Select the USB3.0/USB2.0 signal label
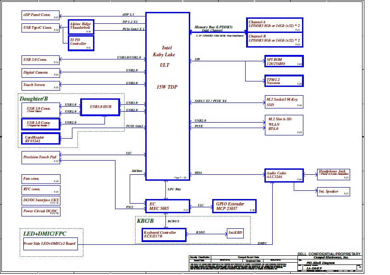The width and height of the screenshot is (390, 275). [129, 57]
